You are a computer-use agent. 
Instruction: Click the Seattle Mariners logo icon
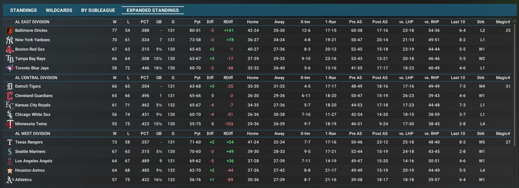point(10,152)
